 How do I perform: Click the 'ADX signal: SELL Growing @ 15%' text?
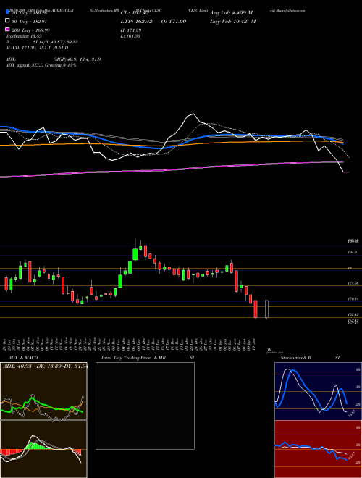[41, 65]
